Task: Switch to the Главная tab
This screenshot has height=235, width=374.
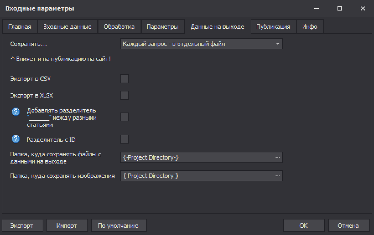Action: 20,27
